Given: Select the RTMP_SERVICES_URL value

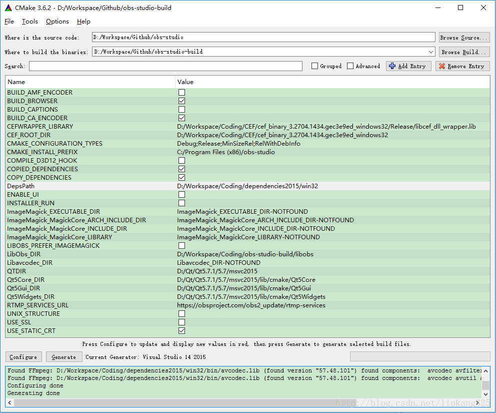Looking at the screenshot, I should click(251, 305).
